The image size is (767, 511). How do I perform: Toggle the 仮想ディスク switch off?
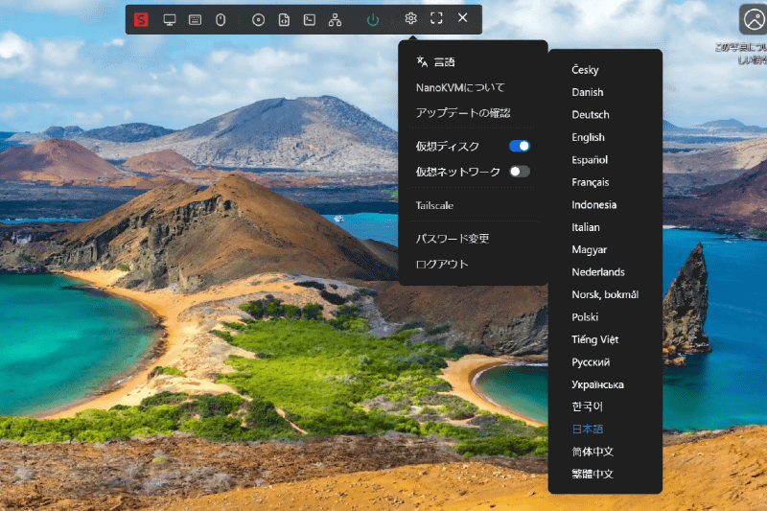point(520,146)
